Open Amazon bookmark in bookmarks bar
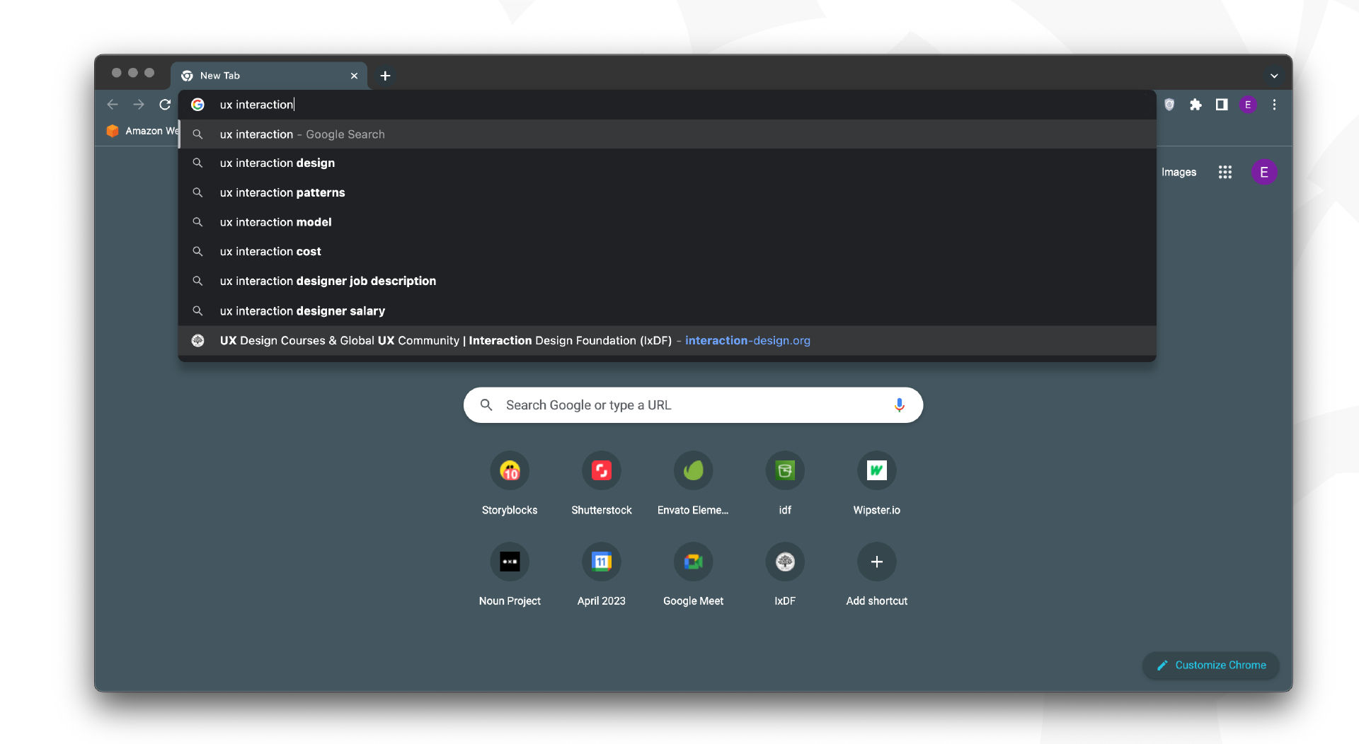The height and width of the screenshot is (744, 1359). [142, 131]
